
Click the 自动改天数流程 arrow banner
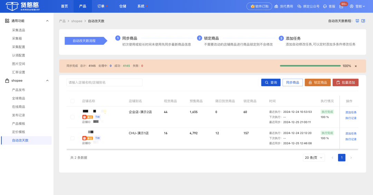click(x=86, y=41)
